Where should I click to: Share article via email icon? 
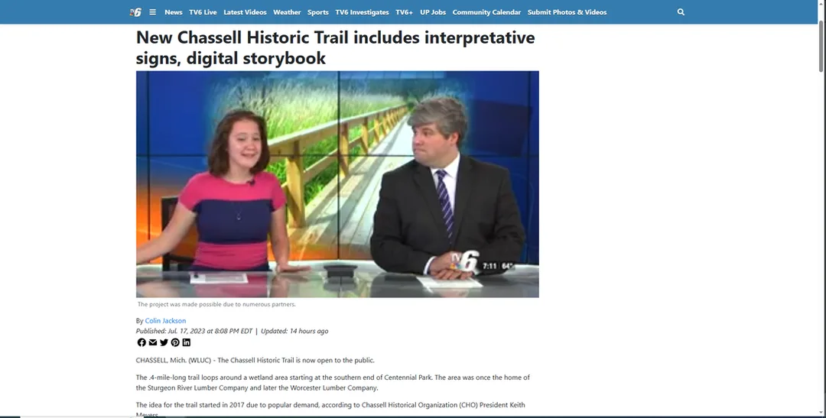(153, 342)
